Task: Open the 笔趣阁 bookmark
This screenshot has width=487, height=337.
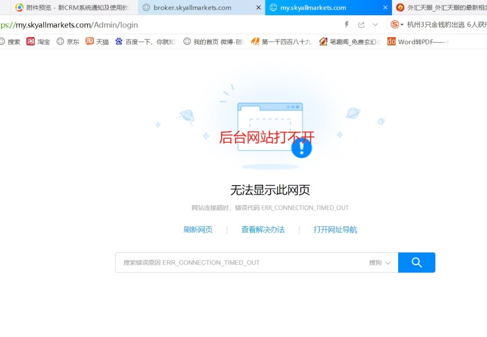Action: tap(349, 42)
